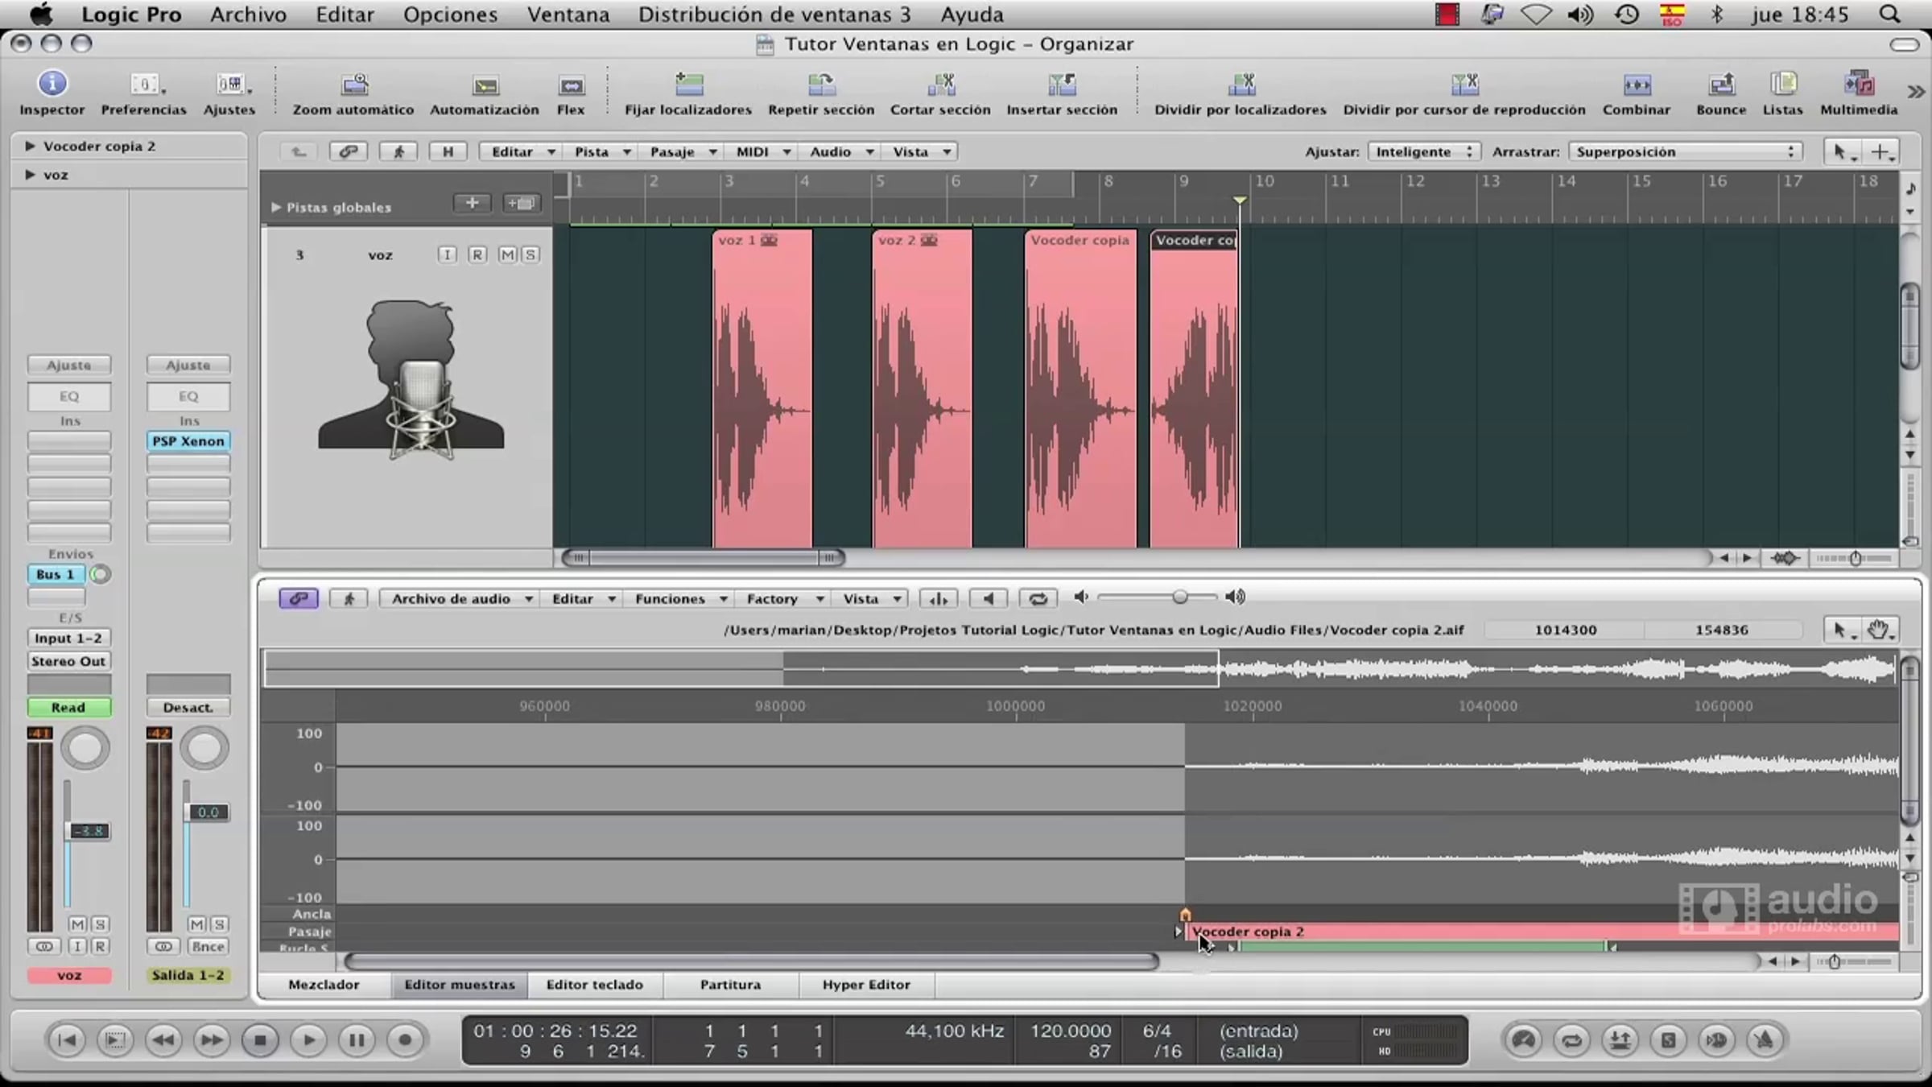Click the Flex toolbar icon
The height and width of the screenshot is (1087, 1932).
[x=571, y=85]
